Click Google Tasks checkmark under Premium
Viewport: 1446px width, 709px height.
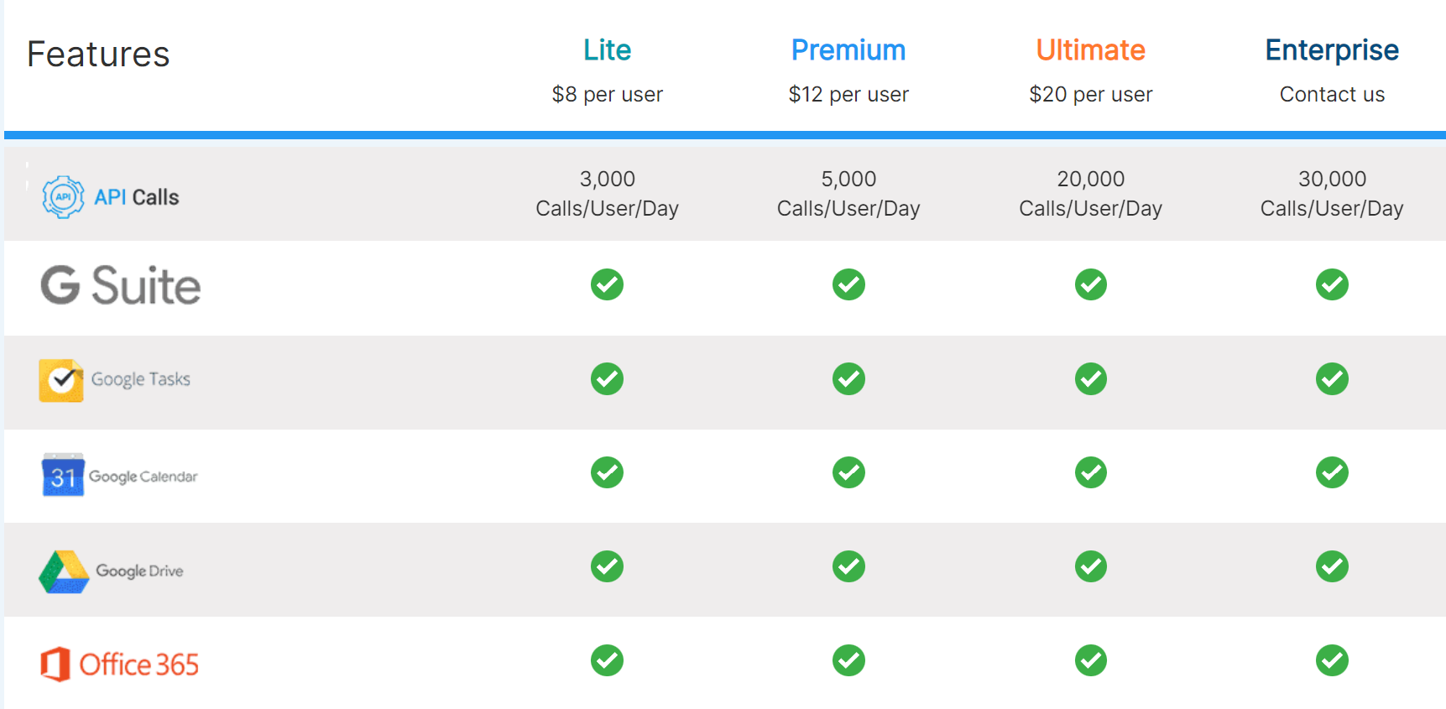pyautogui.click(x=848, y=378)
